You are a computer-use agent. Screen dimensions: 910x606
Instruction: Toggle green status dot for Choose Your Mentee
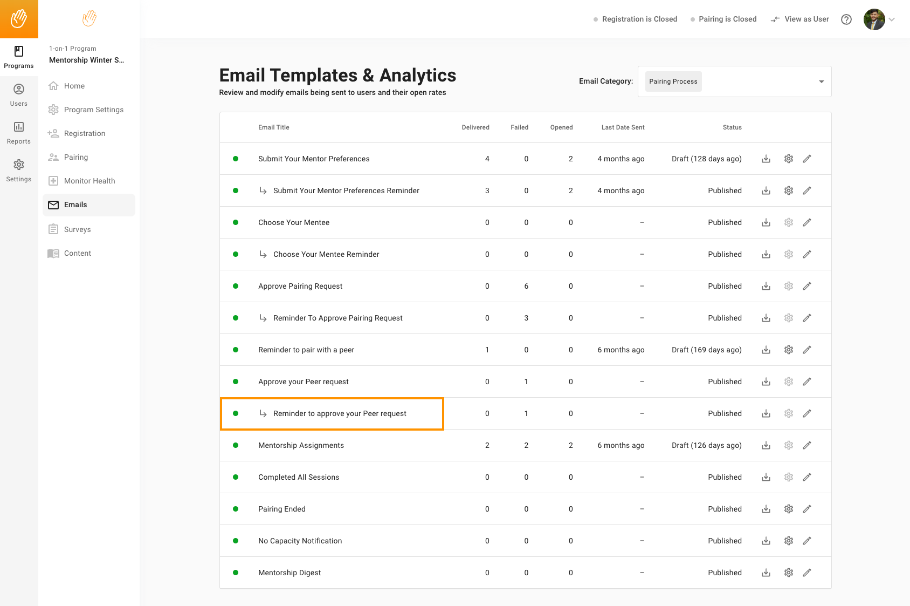click(x=236, y=222)
